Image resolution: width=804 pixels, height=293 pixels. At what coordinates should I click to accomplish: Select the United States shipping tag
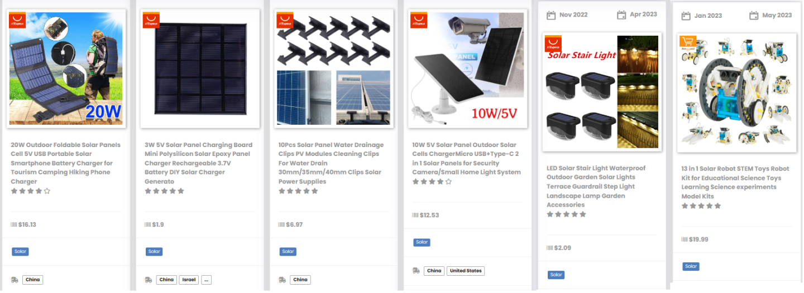(466, 271)
